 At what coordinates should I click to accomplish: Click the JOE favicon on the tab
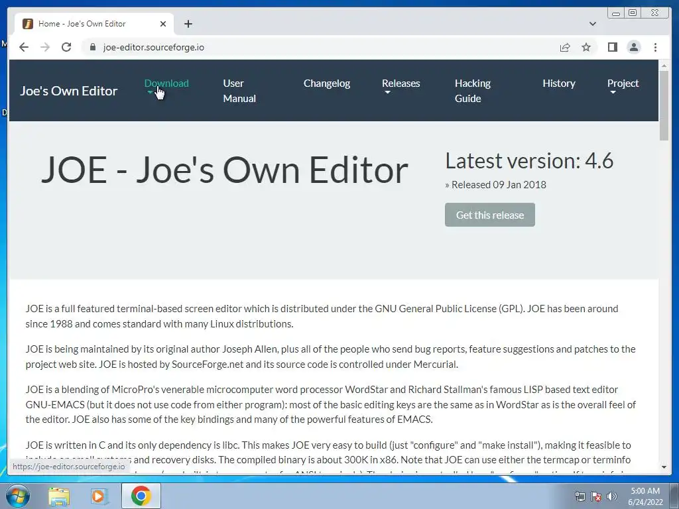point(28,24)
